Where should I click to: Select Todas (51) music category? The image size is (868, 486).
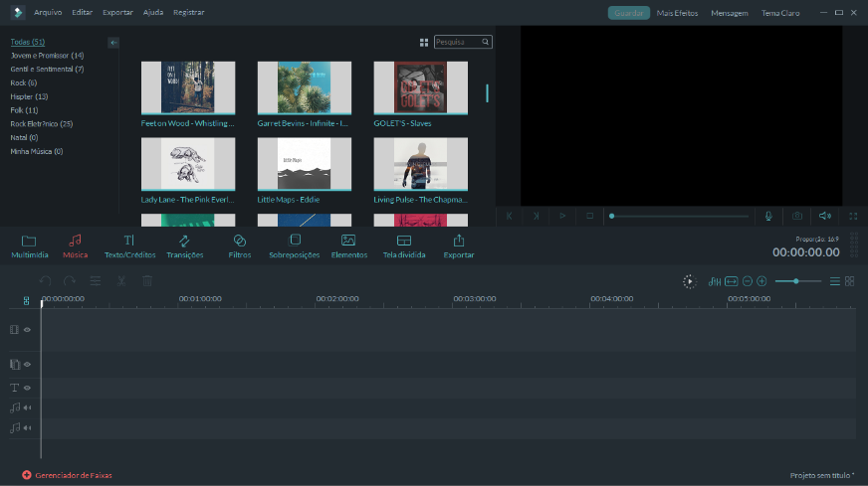(x=28, y=42)
